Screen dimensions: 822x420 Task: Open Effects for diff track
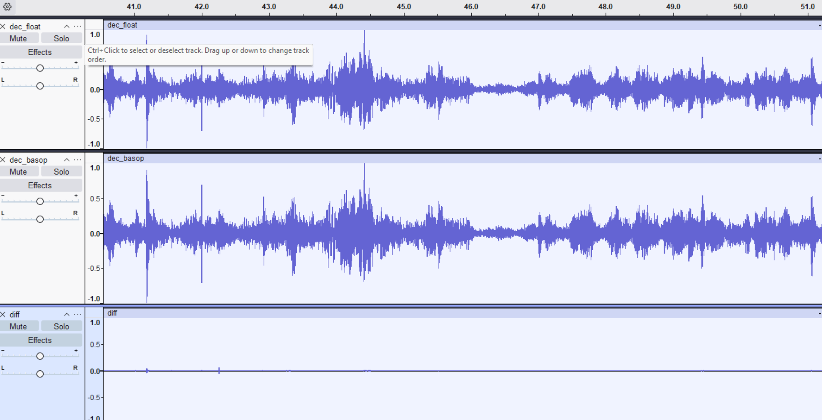click(x=40, y=340)
